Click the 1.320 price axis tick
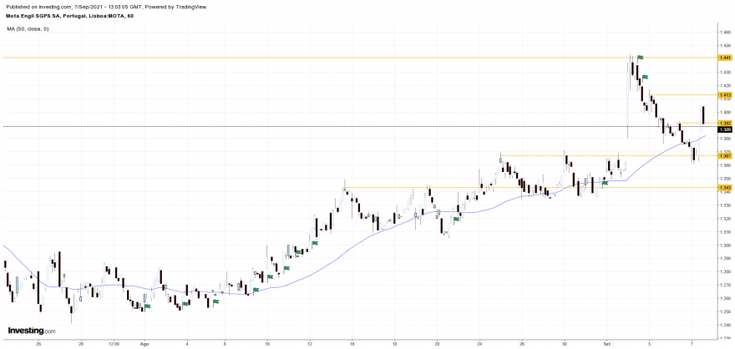Screen dimensions: 735x349 point(726,219)
